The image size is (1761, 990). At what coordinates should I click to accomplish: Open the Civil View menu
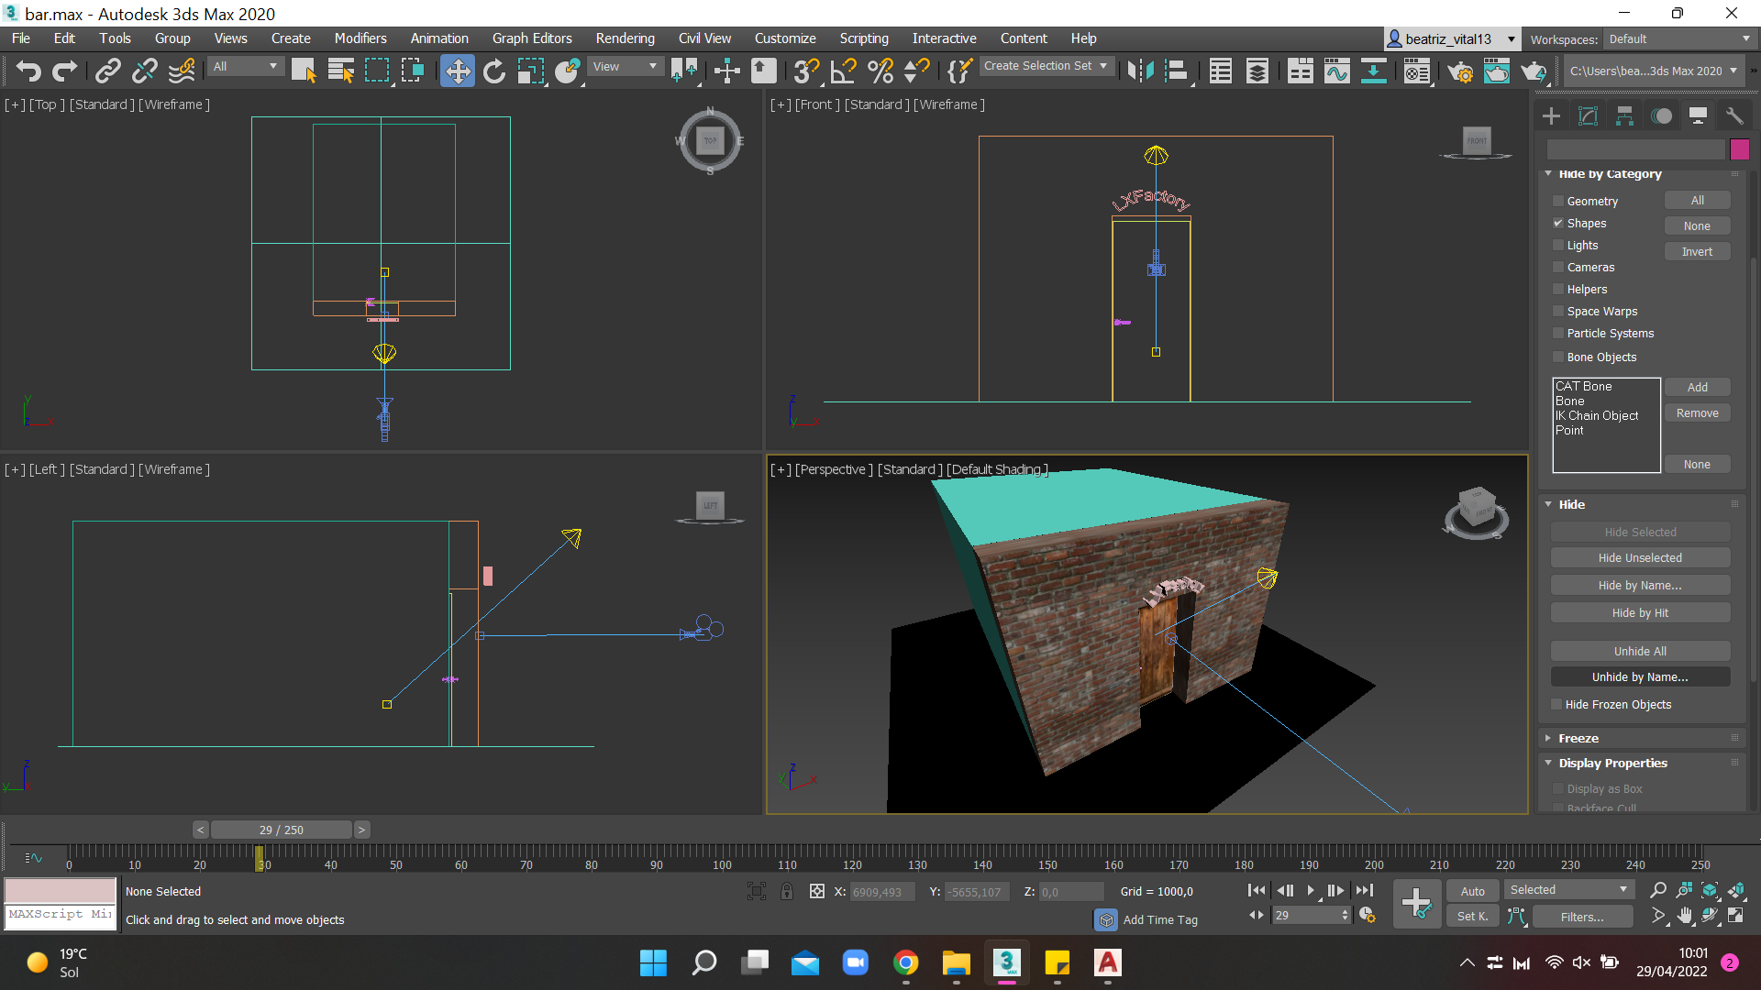704,38
